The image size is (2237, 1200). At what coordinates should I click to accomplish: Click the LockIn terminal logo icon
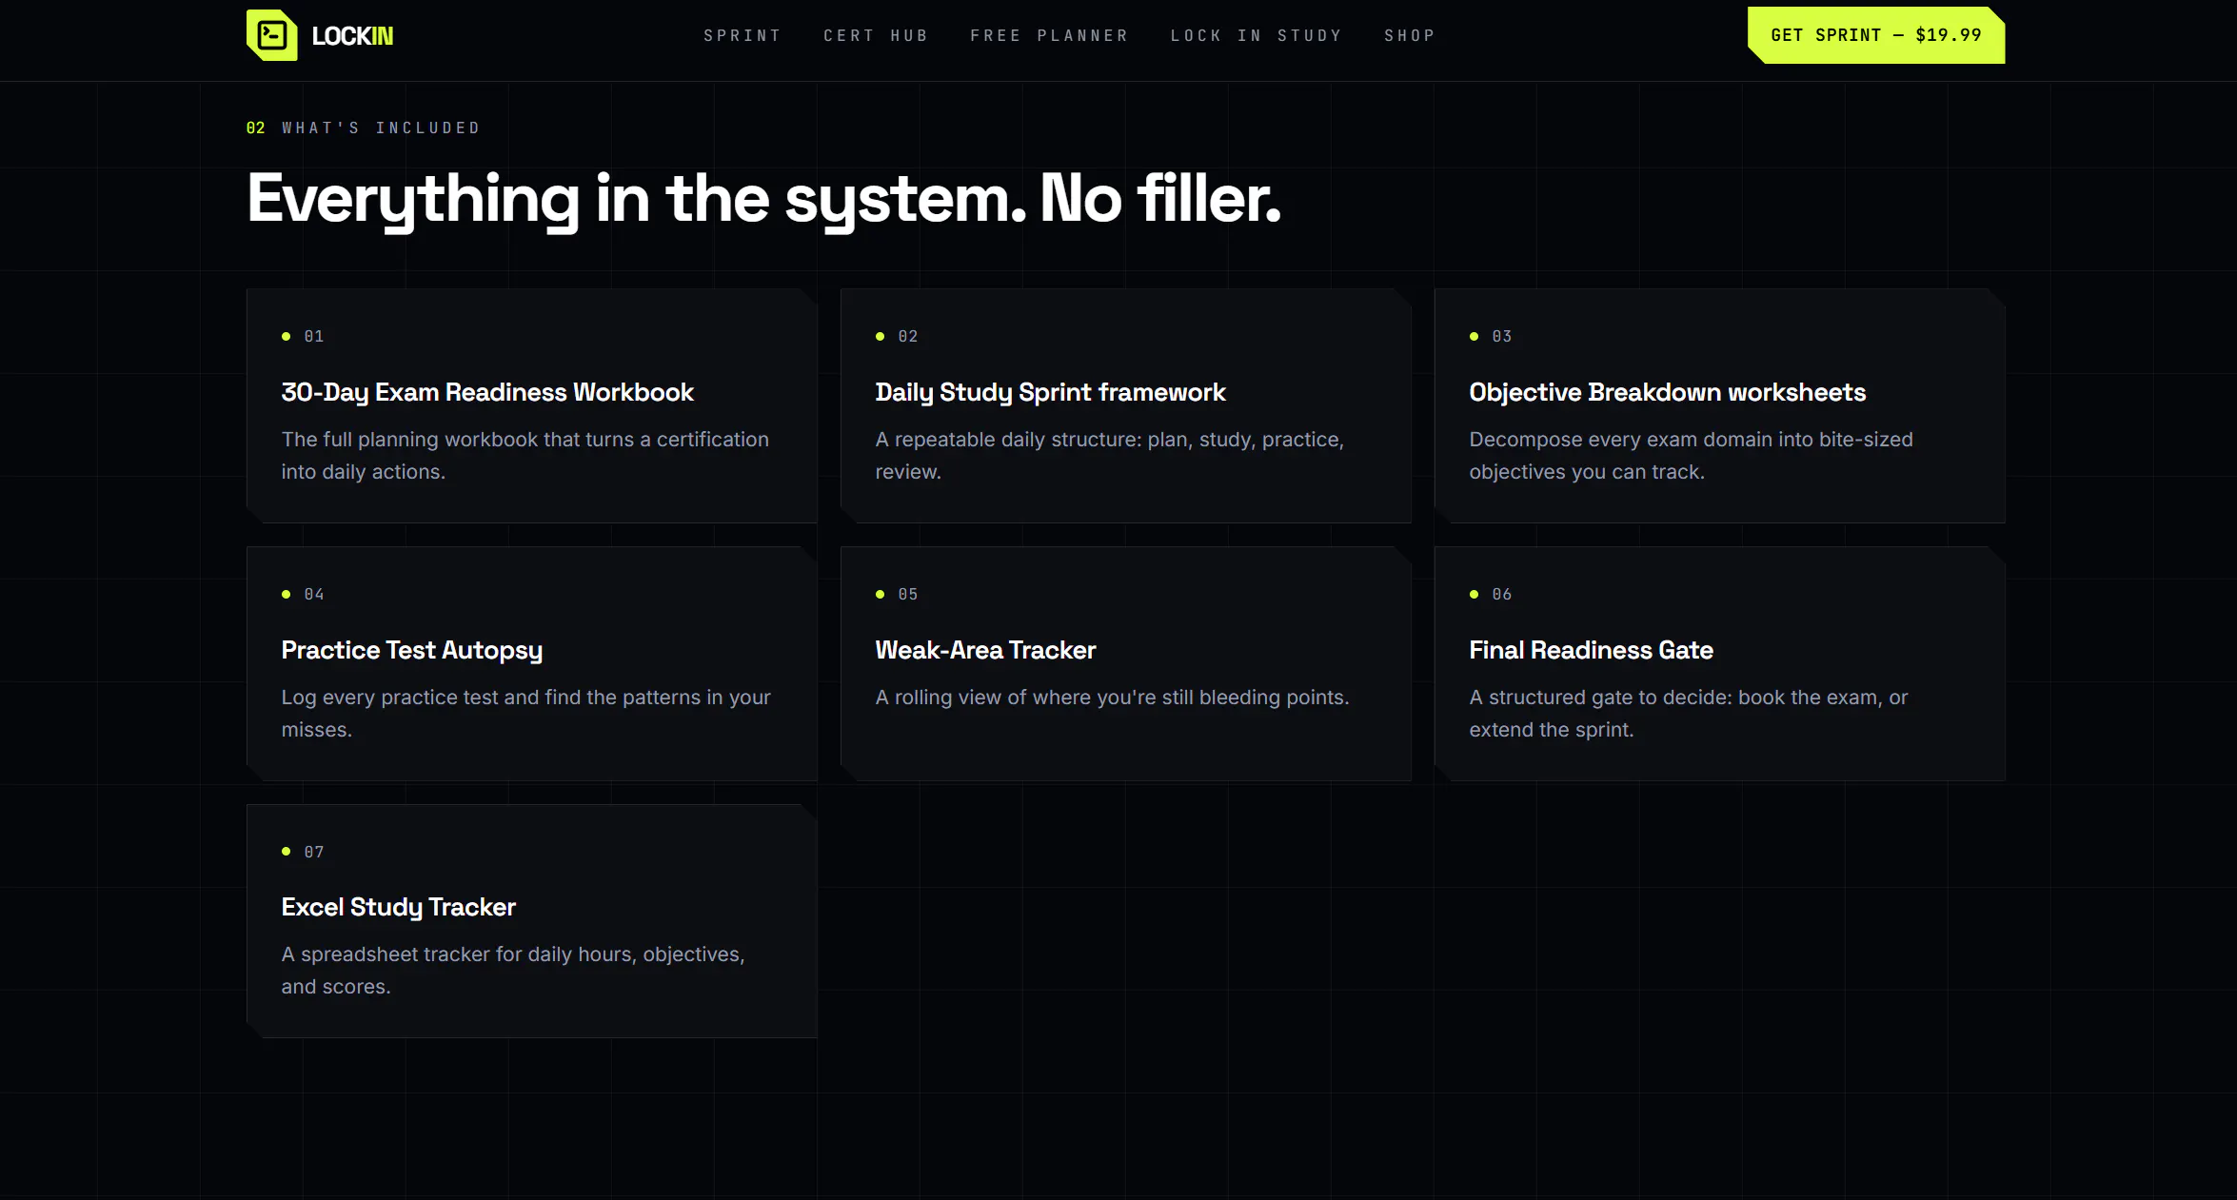tap(271, 35)
